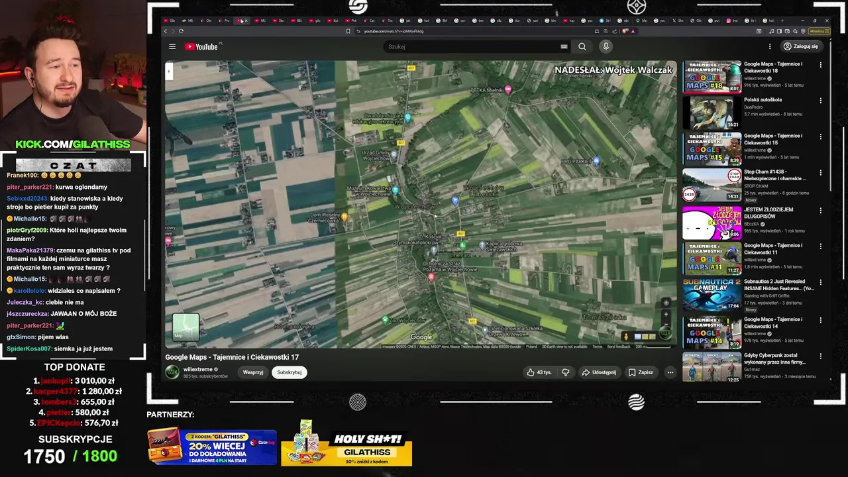Open Google Maps #11 video thumbnail
The image size is (848, 477).
pos(712,258)
